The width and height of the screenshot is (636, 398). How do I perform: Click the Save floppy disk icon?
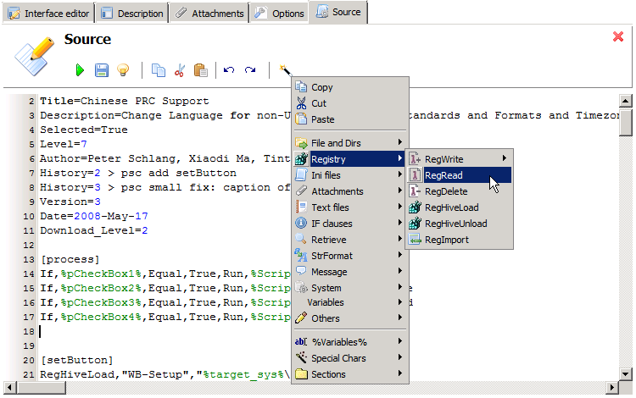coord(101,70)
